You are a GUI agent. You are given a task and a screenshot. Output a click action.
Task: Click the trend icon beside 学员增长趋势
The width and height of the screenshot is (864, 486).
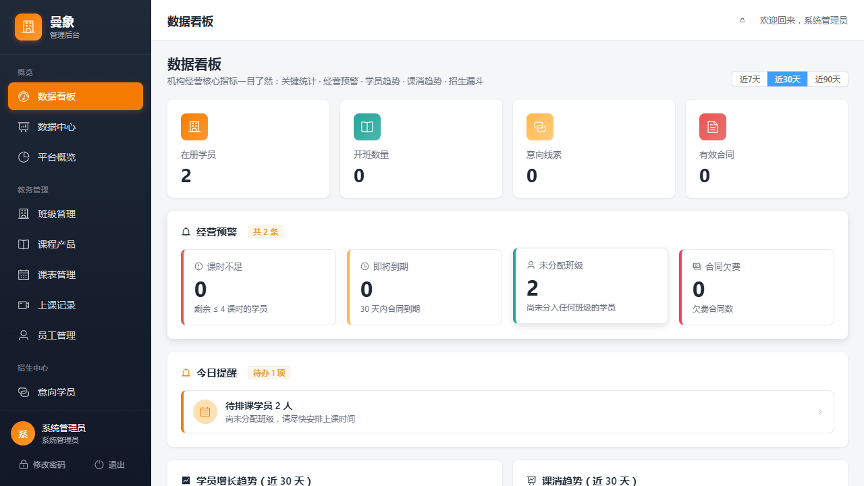pyautogui.click(x=186, y=481)
